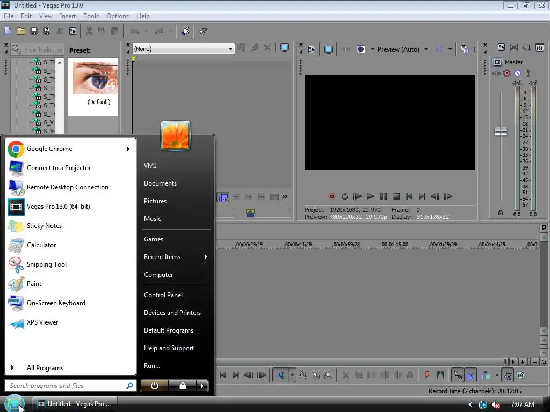Click the What's This help icon
The width and height of the screenshot is (550, 412).
(x=202, y=31)
